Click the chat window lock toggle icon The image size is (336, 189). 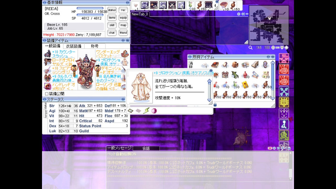(x=289, y=148)
